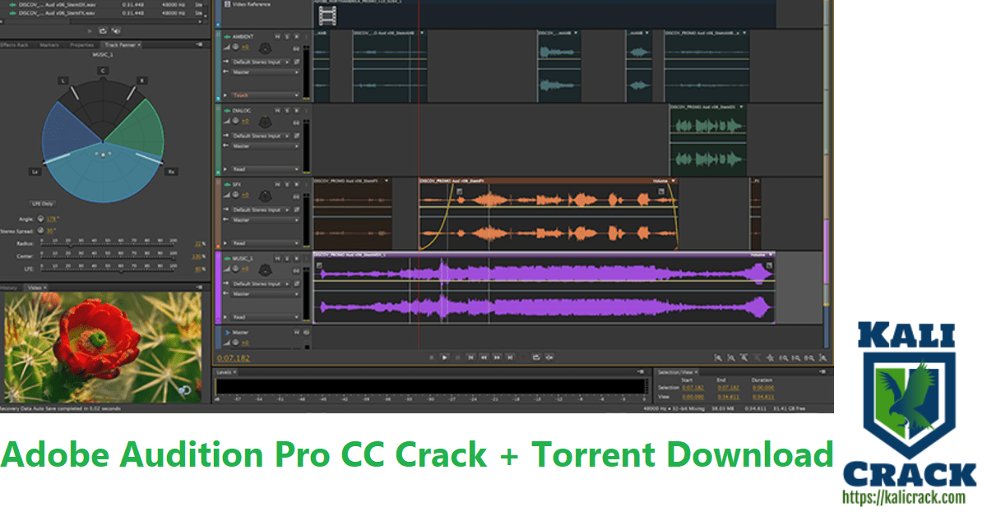
Task: Click the red flower video preview
Action: point(104,349)
